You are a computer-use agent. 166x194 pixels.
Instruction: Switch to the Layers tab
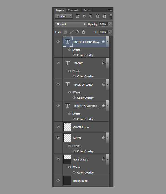tap(60, 10)
